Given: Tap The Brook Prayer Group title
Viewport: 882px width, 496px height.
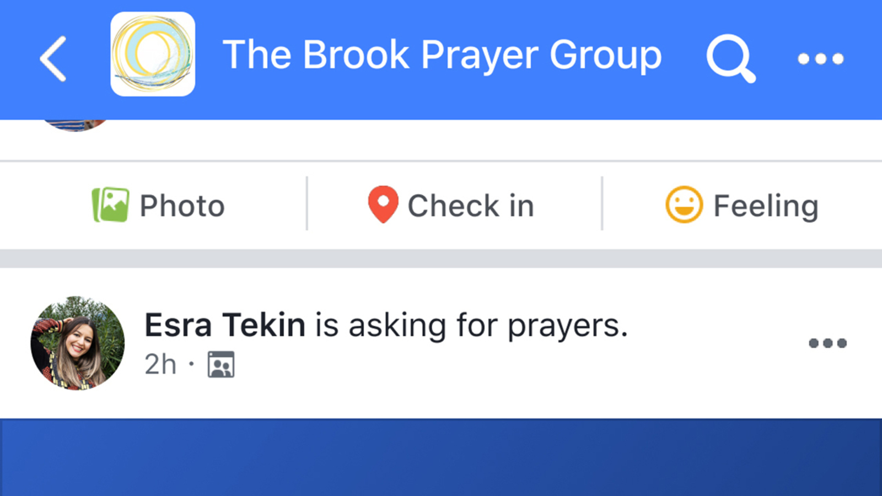Looking at the screenshot, I should pos(442,55).
